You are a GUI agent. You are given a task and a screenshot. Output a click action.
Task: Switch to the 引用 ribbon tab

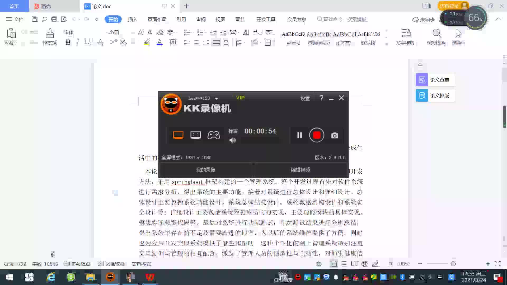tap(181, 19)
